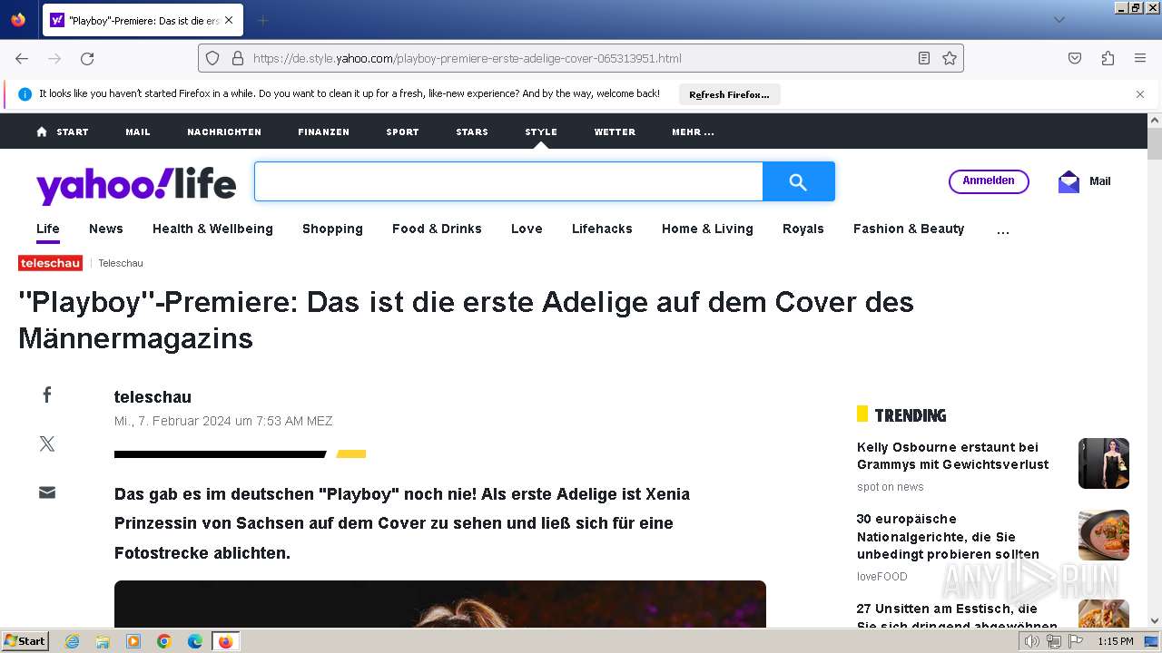Open the Windows Start button

25,640
